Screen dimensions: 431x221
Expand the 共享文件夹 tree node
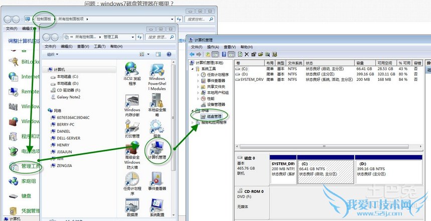coord(198,87)
